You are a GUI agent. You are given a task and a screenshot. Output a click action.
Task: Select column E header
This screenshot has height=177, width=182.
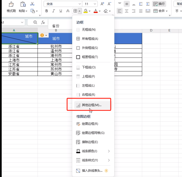(x=169, y=31)
